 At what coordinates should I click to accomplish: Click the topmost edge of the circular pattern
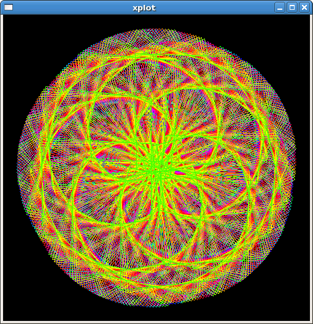[156, 29]
